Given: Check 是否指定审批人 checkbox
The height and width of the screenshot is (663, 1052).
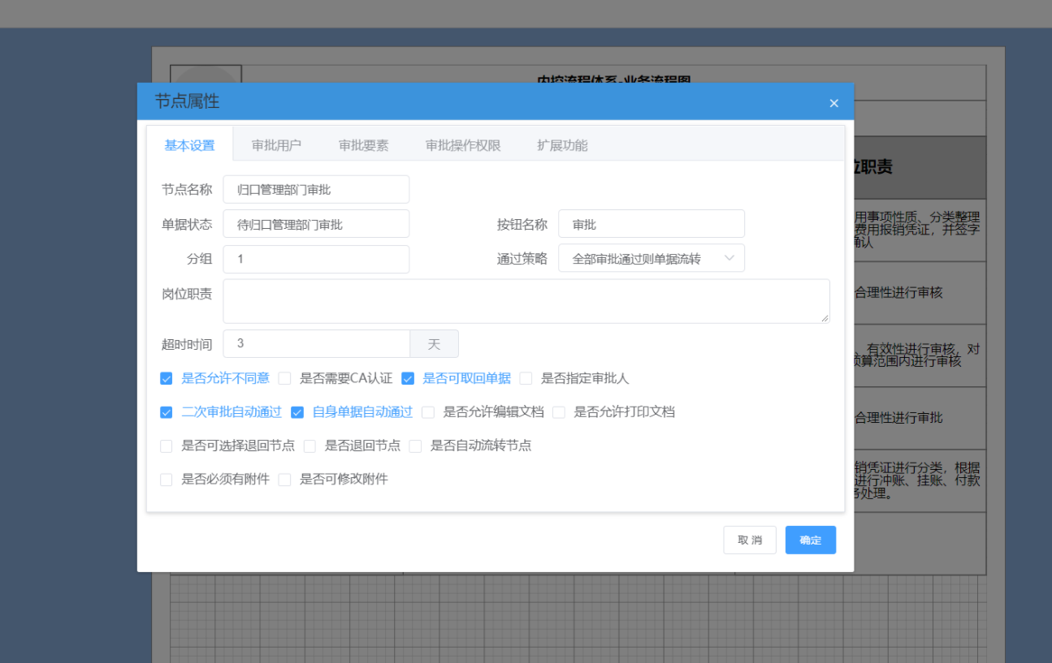Looking at the screenshot, I should [x=526, y=378].
